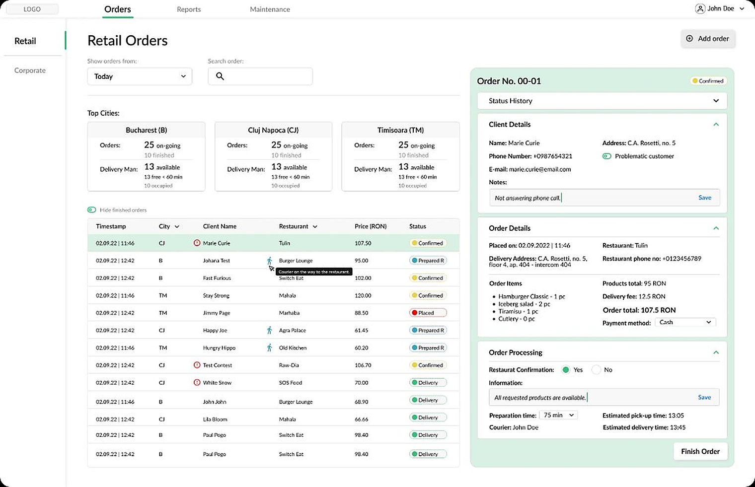Open the City column filter arrow

177,226
